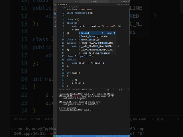Create a new terminal with plus icon
Screen dimensions: 183x137
click(x=116, y=90)
